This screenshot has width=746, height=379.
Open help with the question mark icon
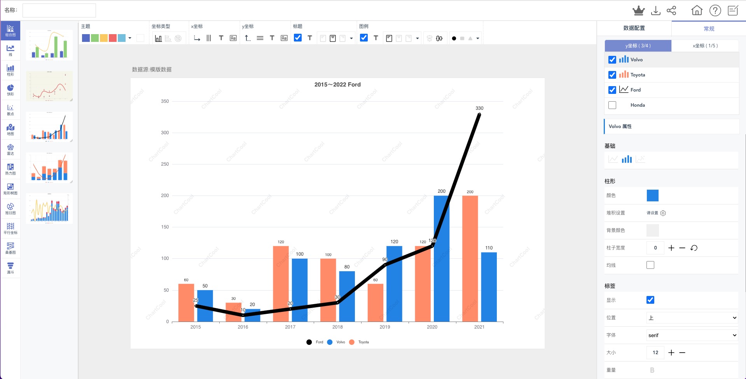(715, 10)
